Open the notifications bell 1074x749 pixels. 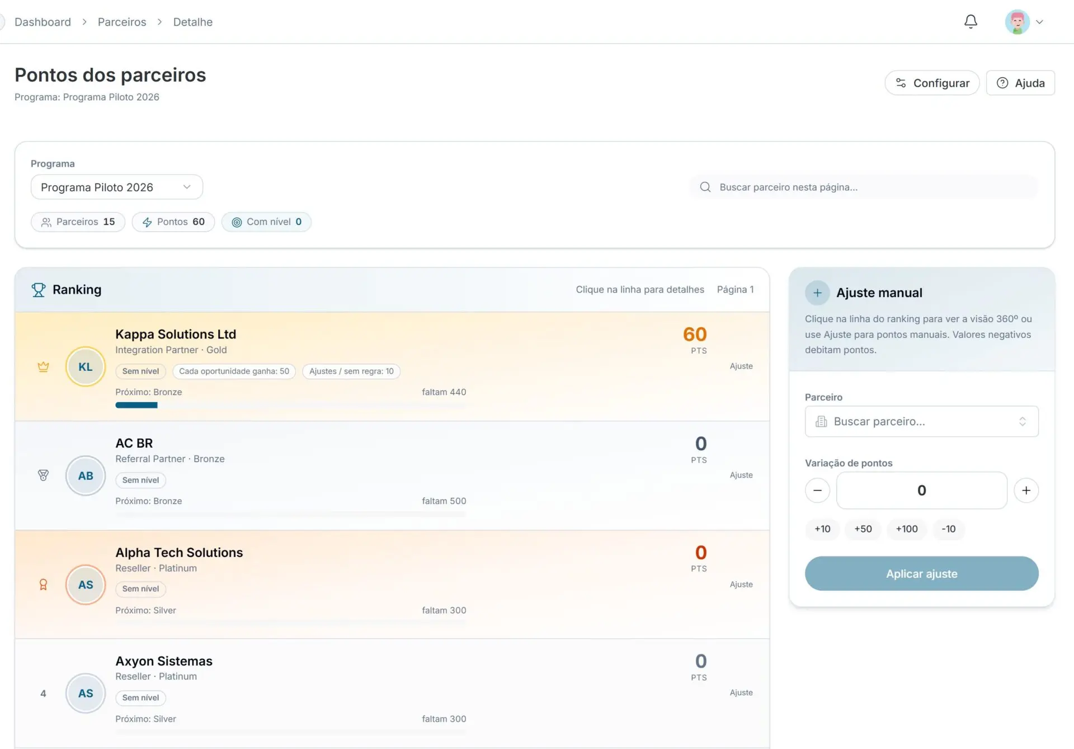pyautogui.click(x=971, y=22)
